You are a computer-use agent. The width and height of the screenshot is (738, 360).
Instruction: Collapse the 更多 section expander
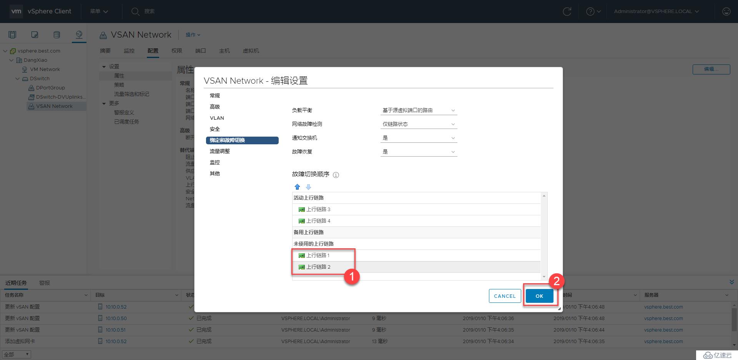[104, 103]
